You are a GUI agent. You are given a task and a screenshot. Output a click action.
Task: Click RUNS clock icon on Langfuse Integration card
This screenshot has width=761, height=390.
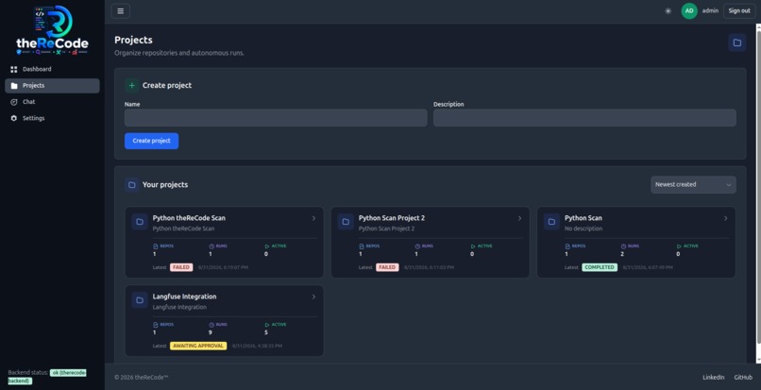click(x=211, y=325)
